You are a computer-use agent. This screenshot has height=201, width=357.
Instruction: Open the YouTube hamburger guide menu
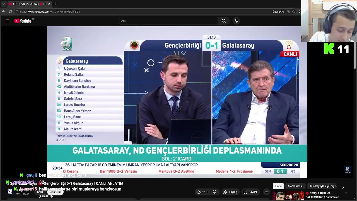pyautogui.click(x=8, y=21)
